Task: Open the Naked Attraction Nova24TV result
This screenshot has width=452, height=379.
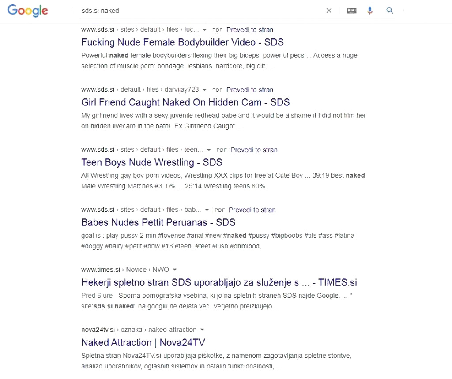Action: [144, 342]
